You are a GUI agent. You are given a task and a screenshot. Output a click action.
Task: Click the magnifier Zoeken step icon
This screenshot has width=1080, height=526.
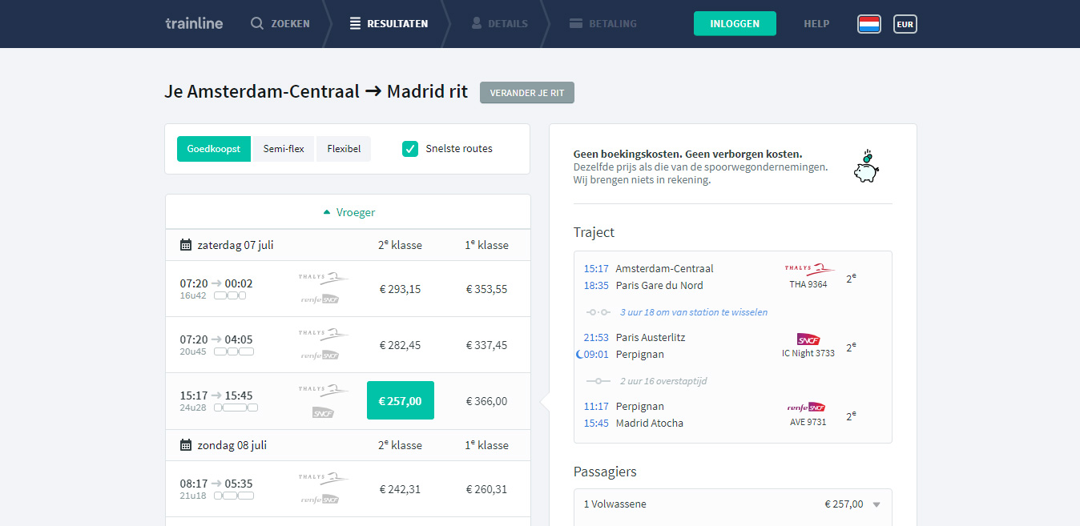[257, 23]
